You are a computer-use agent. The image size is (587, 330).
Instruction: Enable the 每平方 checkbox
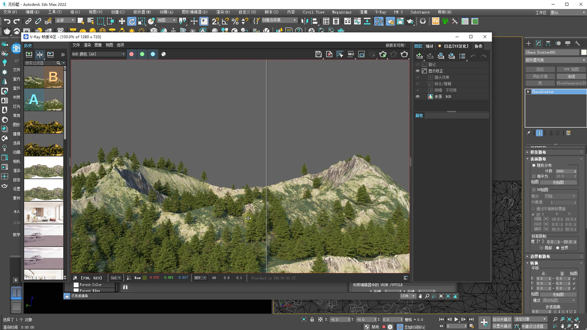pyautogui.click(x=534, y=176)
